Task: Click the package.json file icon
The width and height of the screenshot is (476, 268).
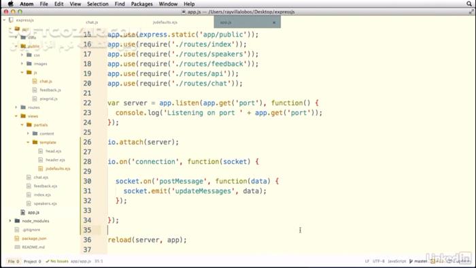Action: 17,239
